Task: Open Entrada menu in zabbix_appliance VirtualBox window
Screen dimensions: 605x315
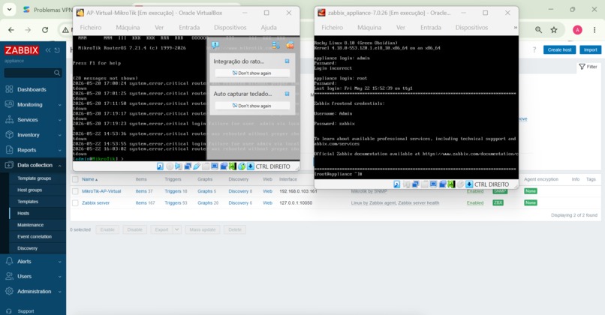Action: [431, 27]
